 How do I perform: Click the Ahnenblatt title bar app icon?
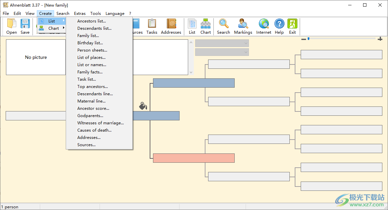[x=5, y=5]
